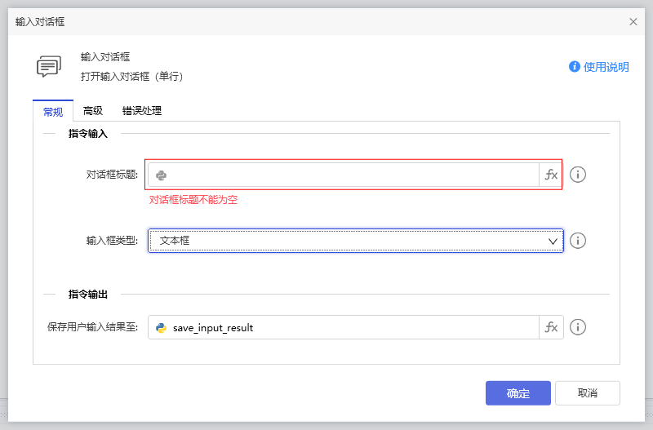This screenshot has width=653, height=430.
Task: Open the 高级 tab
Action: pos(93,111)
